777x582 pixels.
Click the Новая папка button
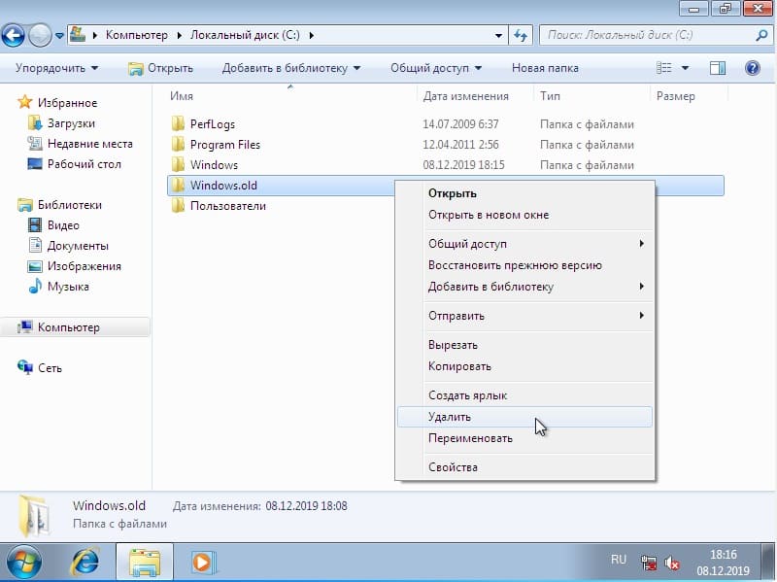pyautogui.click(x=545, y=68)
